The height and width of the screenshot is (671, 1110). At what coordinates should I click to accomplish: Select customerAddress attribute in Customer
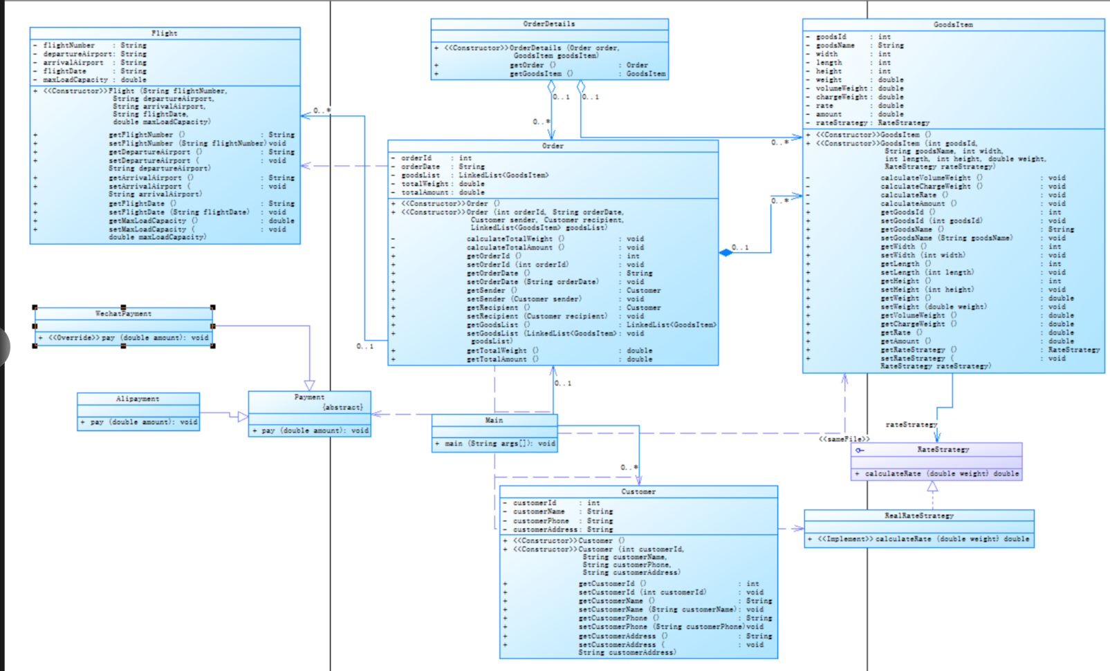[558, 529]
